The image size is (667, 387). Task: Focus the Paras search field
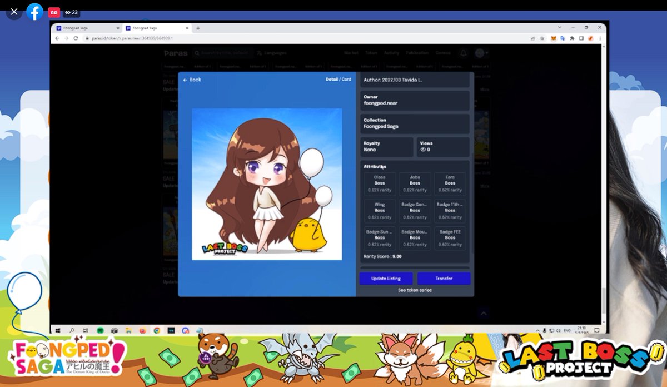[x=222, y=53]
